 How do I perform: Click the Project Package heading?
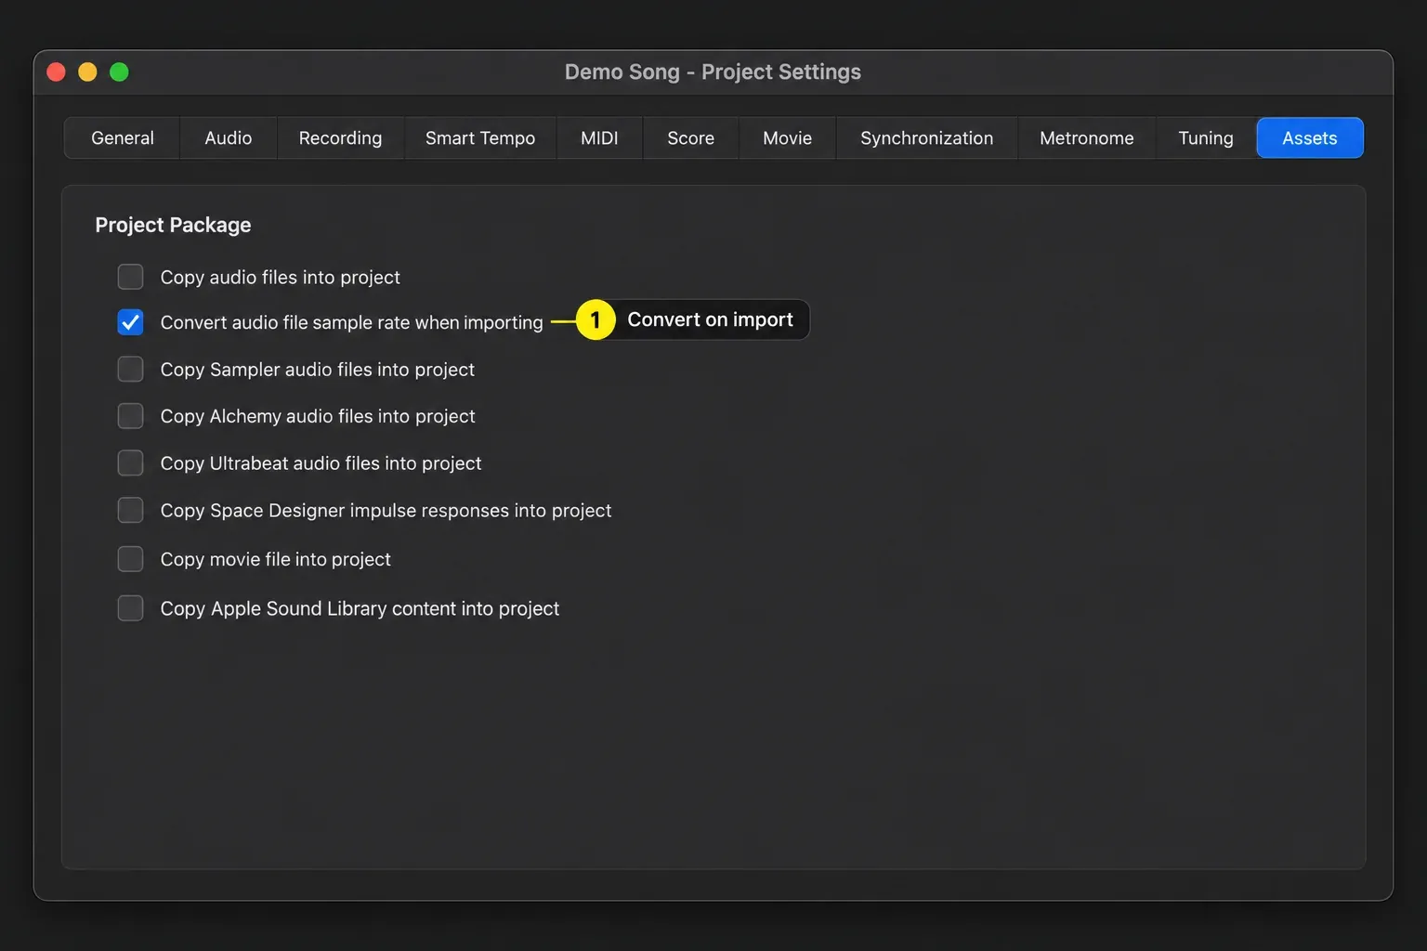[x=173, y=225]
